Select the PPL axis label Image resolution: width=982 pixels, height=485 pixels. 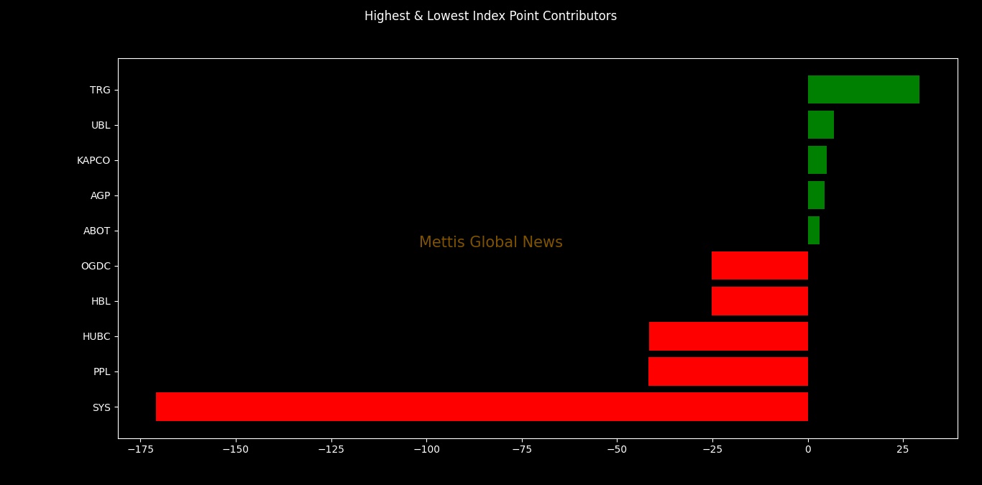[101, 371]
